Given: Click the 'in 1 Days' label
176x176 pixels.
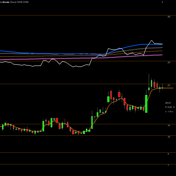Looking at the screenshot, I should [169, 112].
